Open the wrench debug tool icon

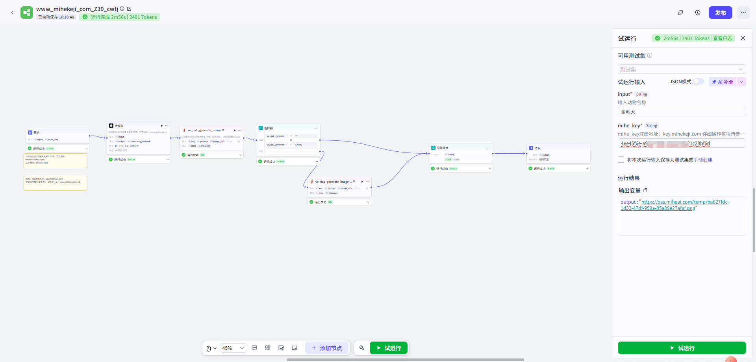point(362,348)
